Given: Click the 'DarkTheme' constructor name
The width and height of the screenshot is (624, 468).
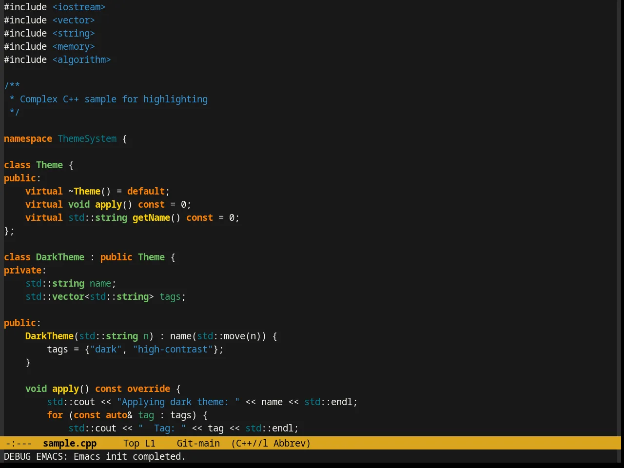Looking at the screenshot, I should point(49,336).
